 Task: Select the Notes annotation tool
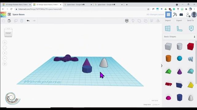pyautogui.click(x=191, y=28)
